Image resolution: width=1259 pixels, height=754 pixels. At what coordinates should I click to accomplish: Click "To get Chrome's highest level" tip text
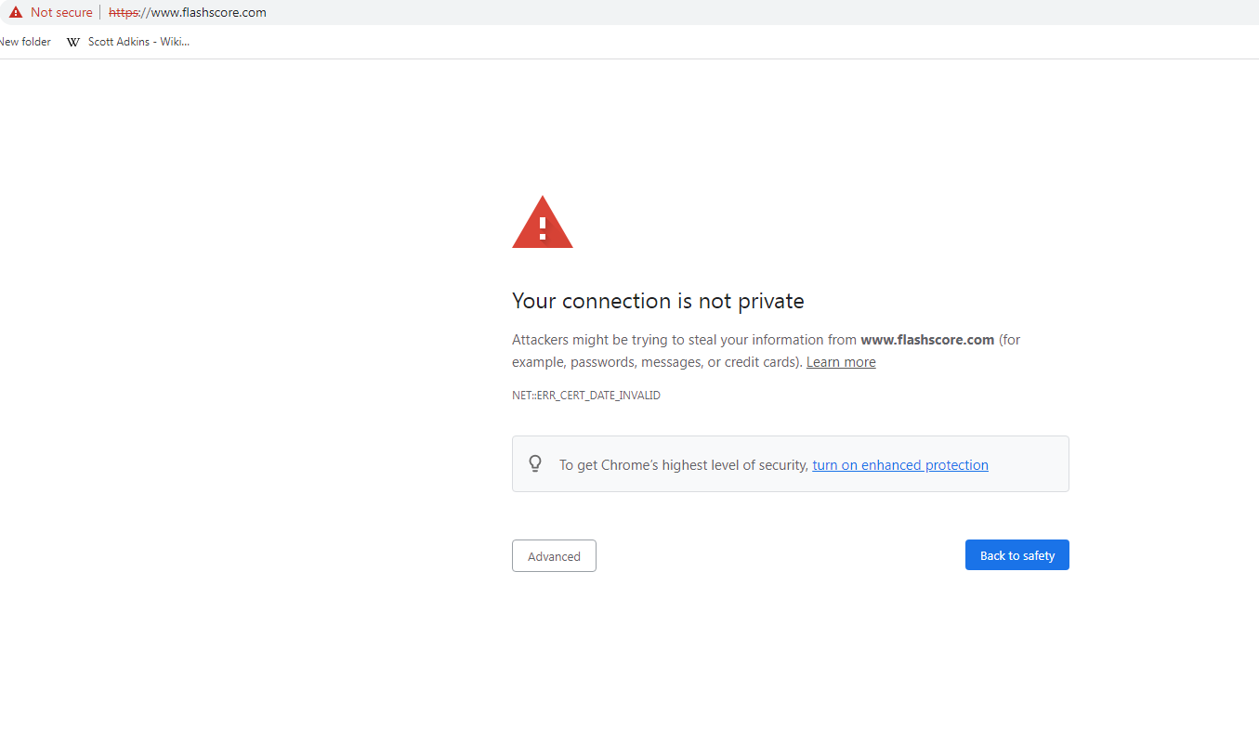683,465
